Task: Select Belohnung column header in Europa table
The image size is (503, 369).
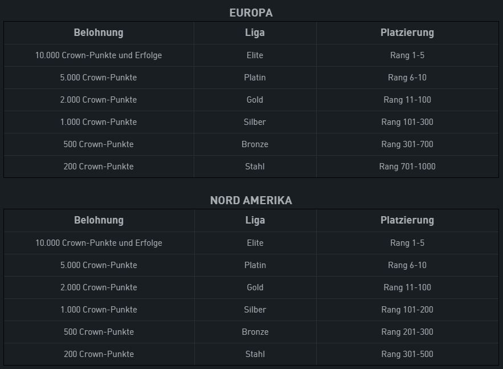Action: 99,33
